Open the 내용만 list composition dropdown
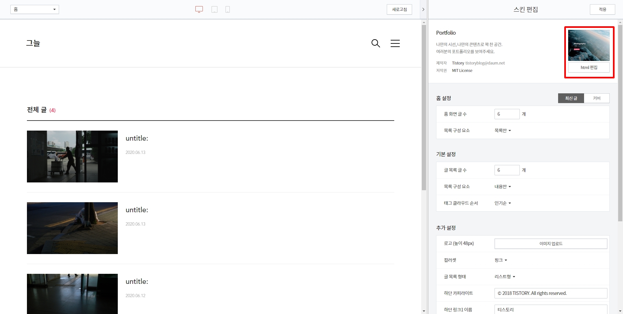 click(503, 187)
